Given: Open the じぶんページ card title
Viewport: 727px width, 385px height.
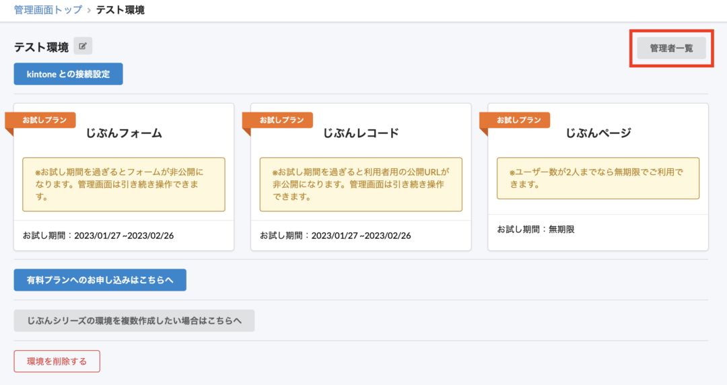Looking at the screenshot, I should [598, 133].
